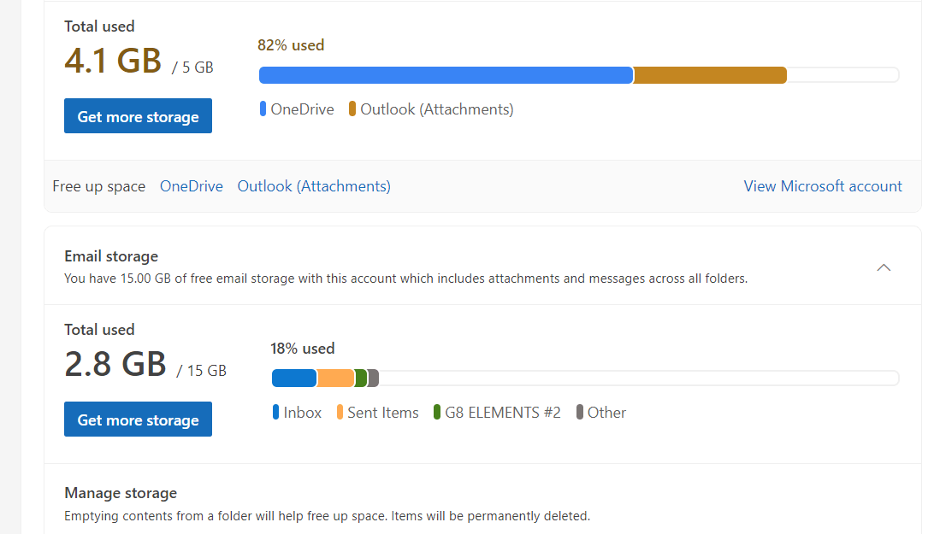
Task: Open the OneDrive free up space link
Action: (191, 185)
